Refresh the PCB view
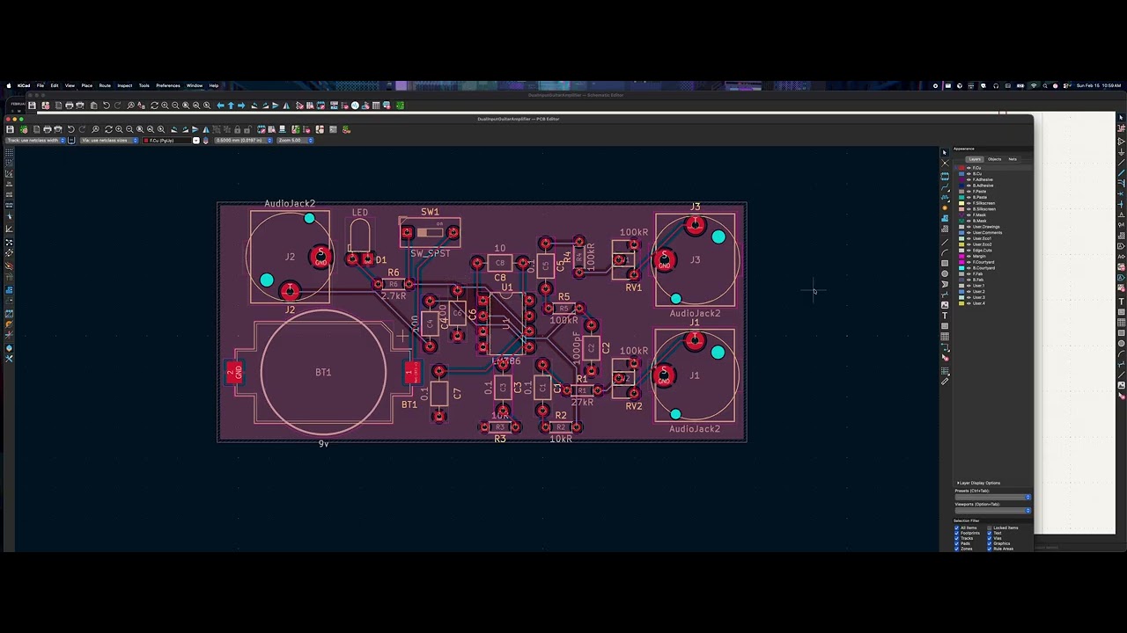Viewport: 1127px width, 633px height. click(x=108, y=129)
